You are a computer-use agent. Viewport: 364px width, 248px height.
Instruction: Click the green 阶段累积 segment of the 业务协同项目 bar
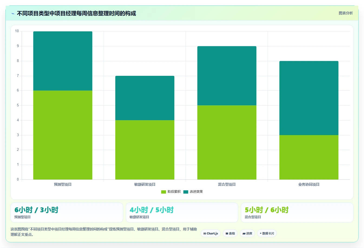(x=309, y=157)
